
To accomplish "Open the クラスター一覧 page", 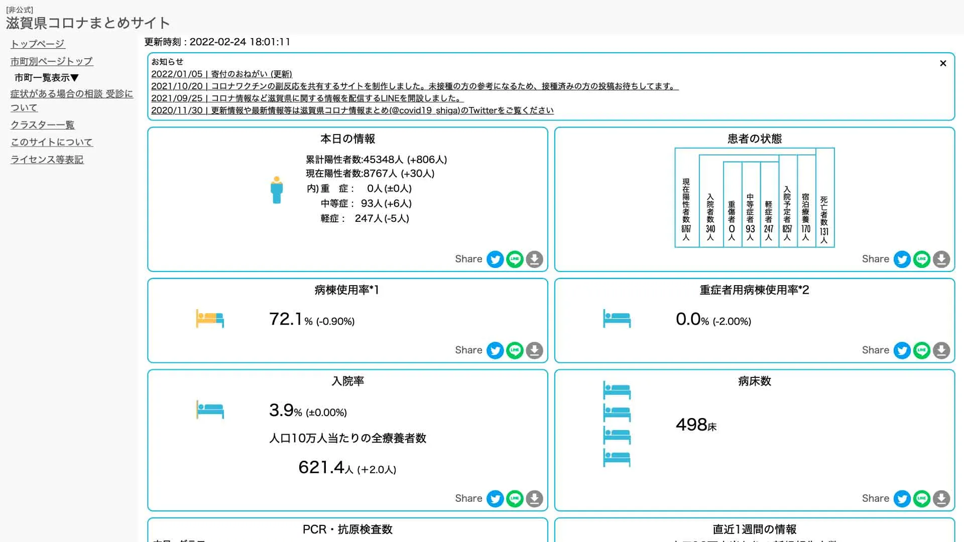I will (43, 125).
